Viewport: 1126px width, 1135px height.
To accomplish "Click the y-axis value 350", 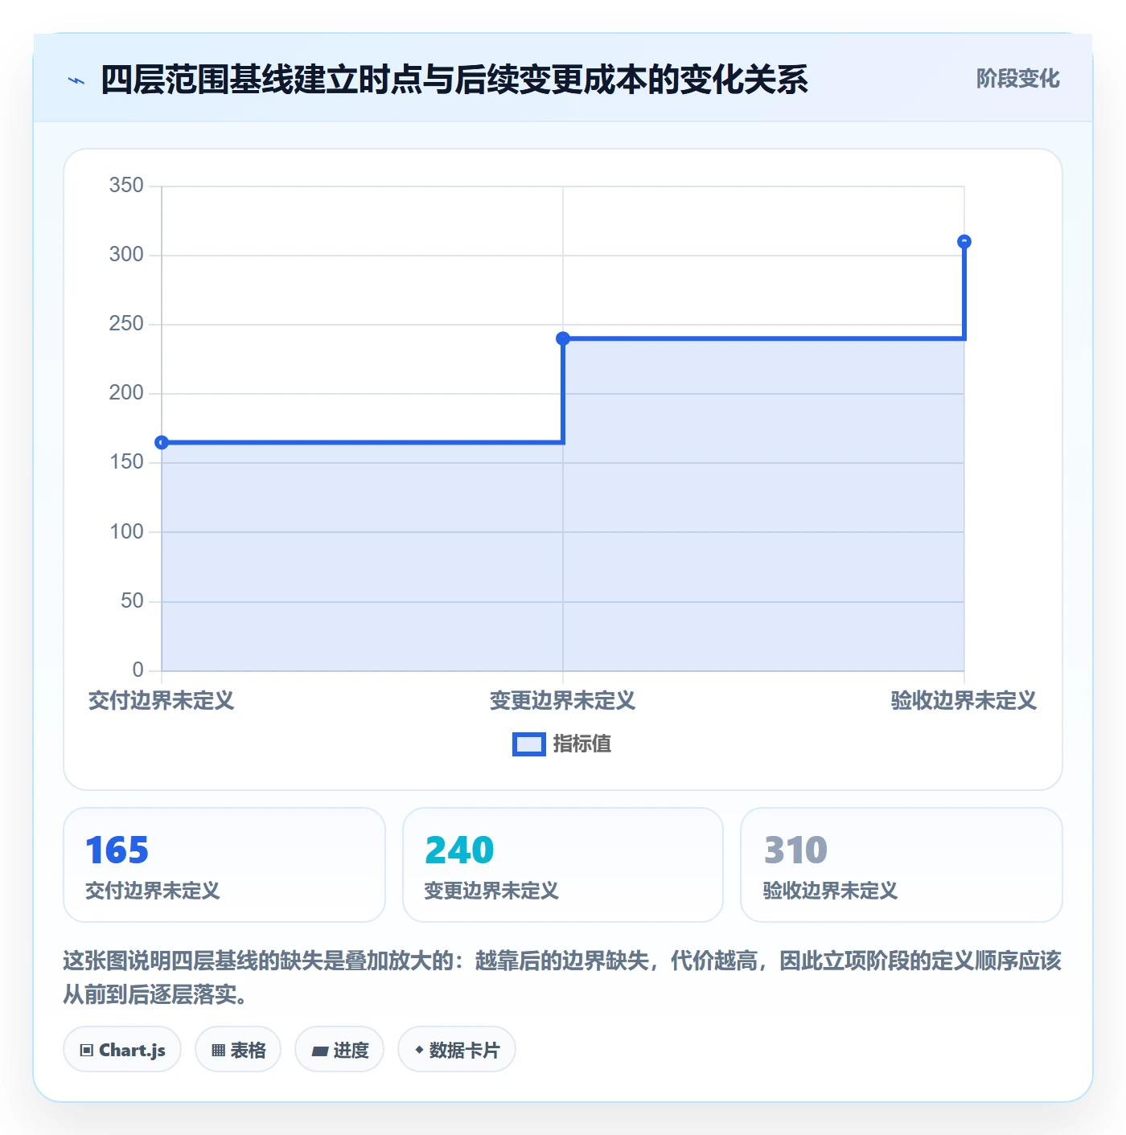I will (126, 186).
